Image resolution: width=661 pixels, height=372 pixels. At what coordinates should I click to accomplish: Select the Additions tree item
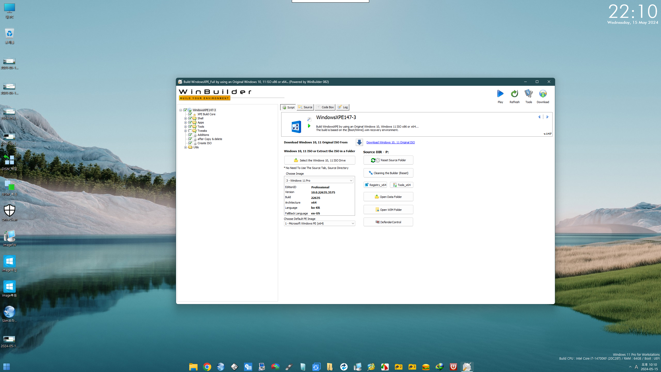203,135
